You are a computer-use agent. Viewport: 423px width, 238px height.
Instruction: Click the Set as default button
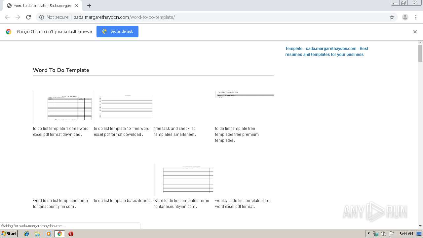coord(117,31)
